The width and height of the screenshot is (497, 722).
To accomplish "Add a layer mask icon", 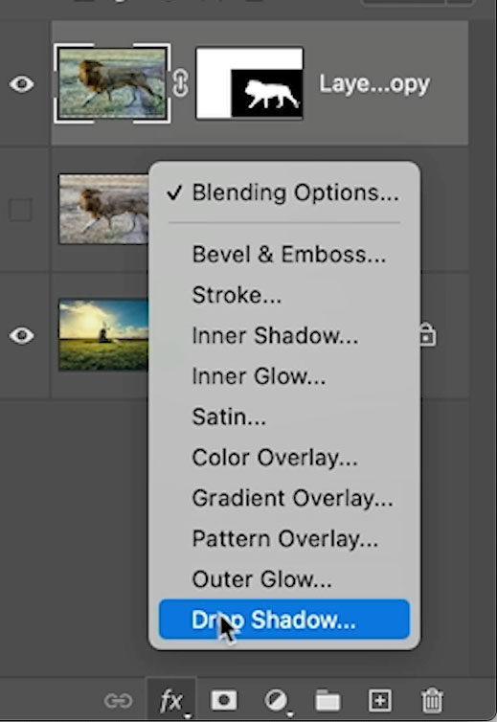I will (x=224, y=701).
